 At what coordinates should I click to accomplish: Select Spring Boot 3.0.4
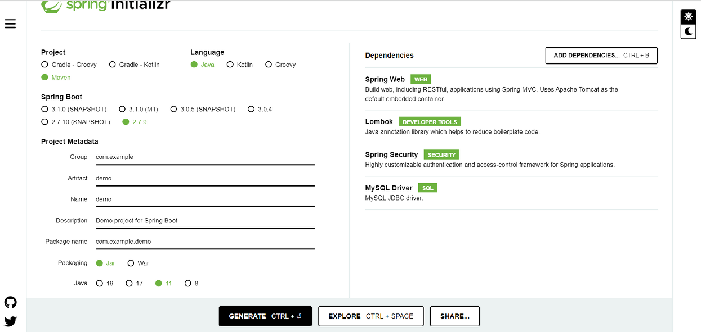coord(260,109)
